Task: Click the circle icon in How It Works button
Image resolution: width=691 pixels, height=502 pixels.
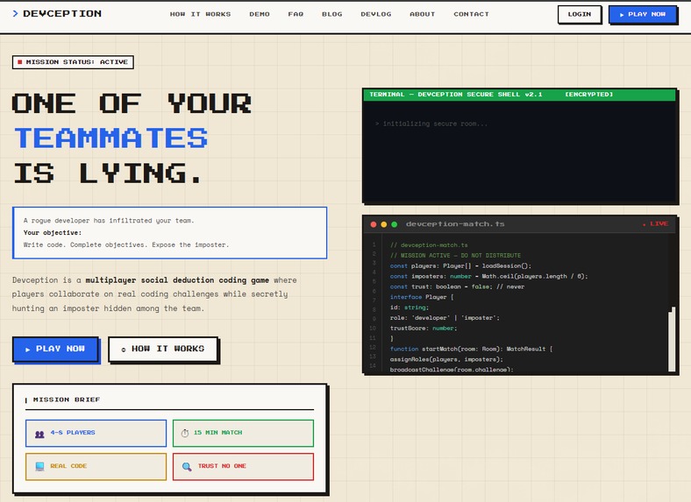Action: click(x=124, y=350)
